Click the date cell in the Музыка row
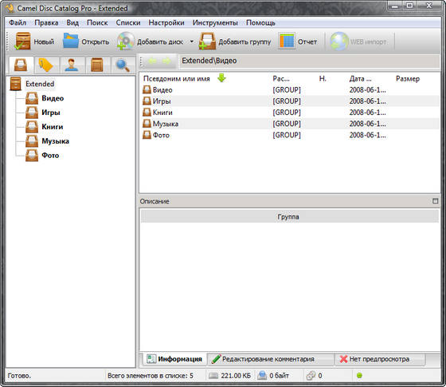The height and width of the screenshot is (387, 446). coord(367,124)
